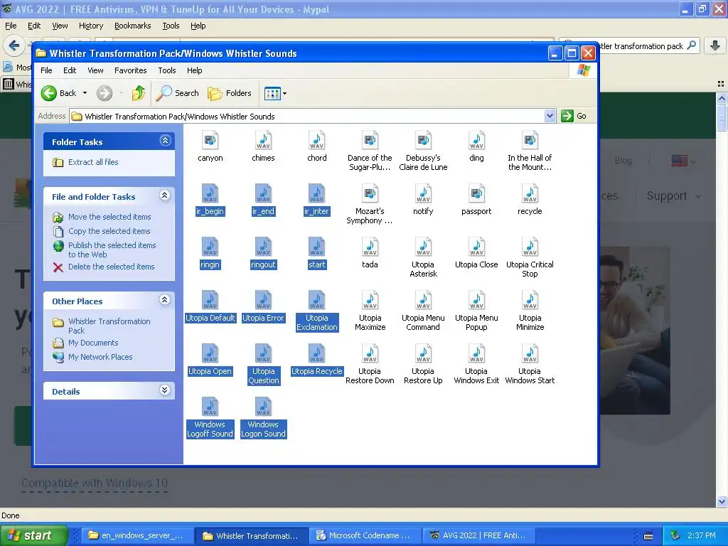Select the Windows Logon Sound file
This screenshot has width=728, height=546.
[x=263, y=418]
